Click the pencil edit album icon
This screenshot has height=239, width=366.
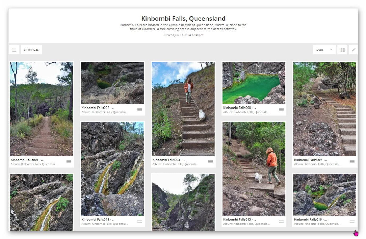point(354,50)
